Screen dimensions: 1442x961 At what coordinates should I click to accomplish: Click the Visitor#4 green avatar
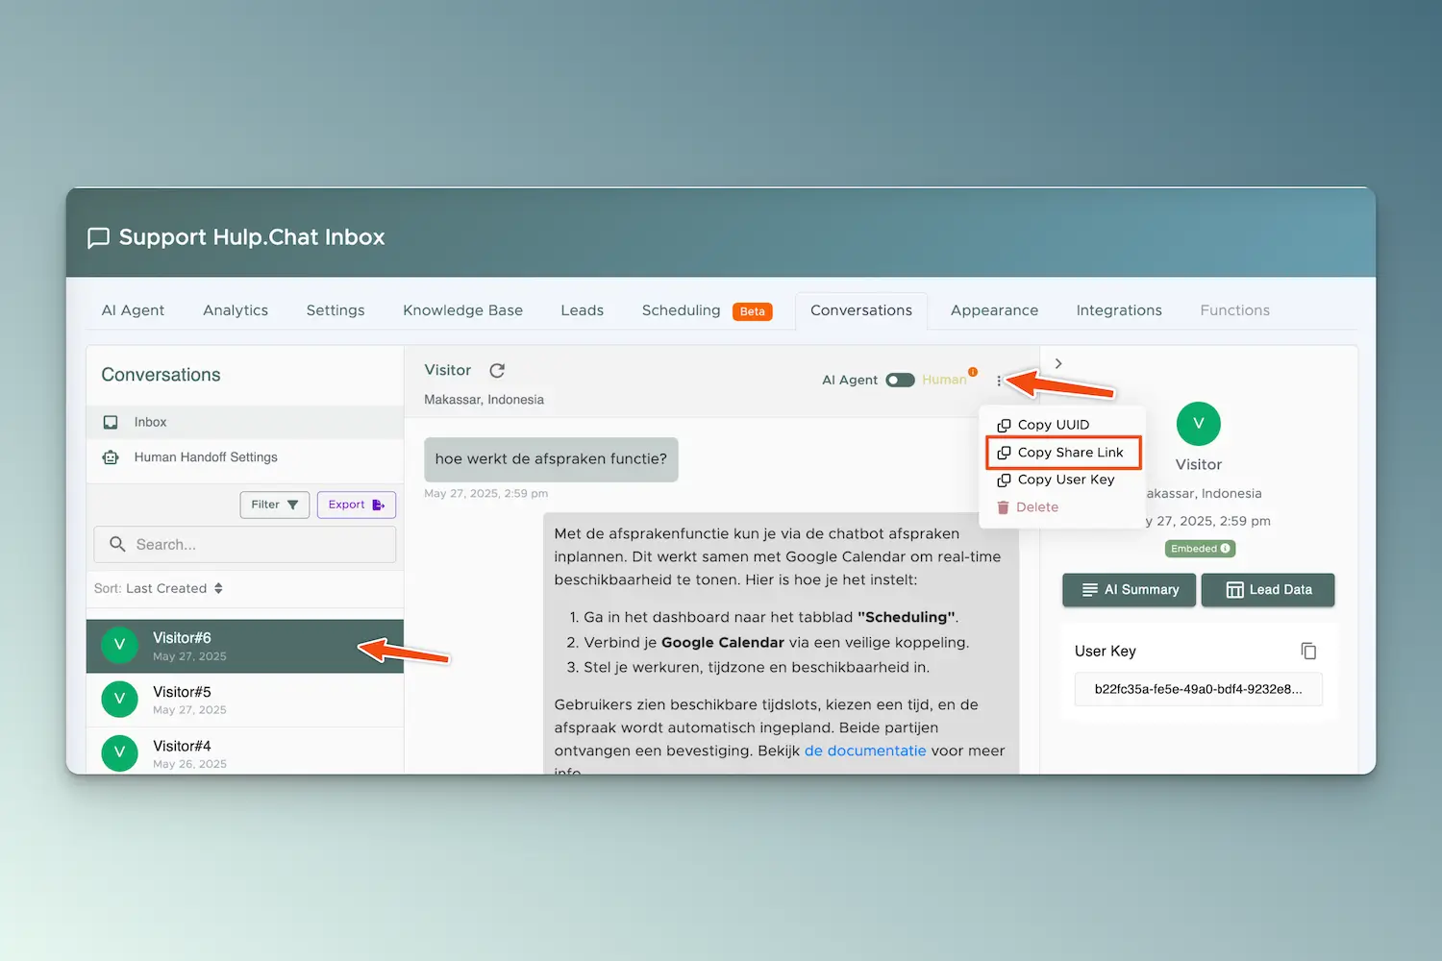click(x=119, y=752)
